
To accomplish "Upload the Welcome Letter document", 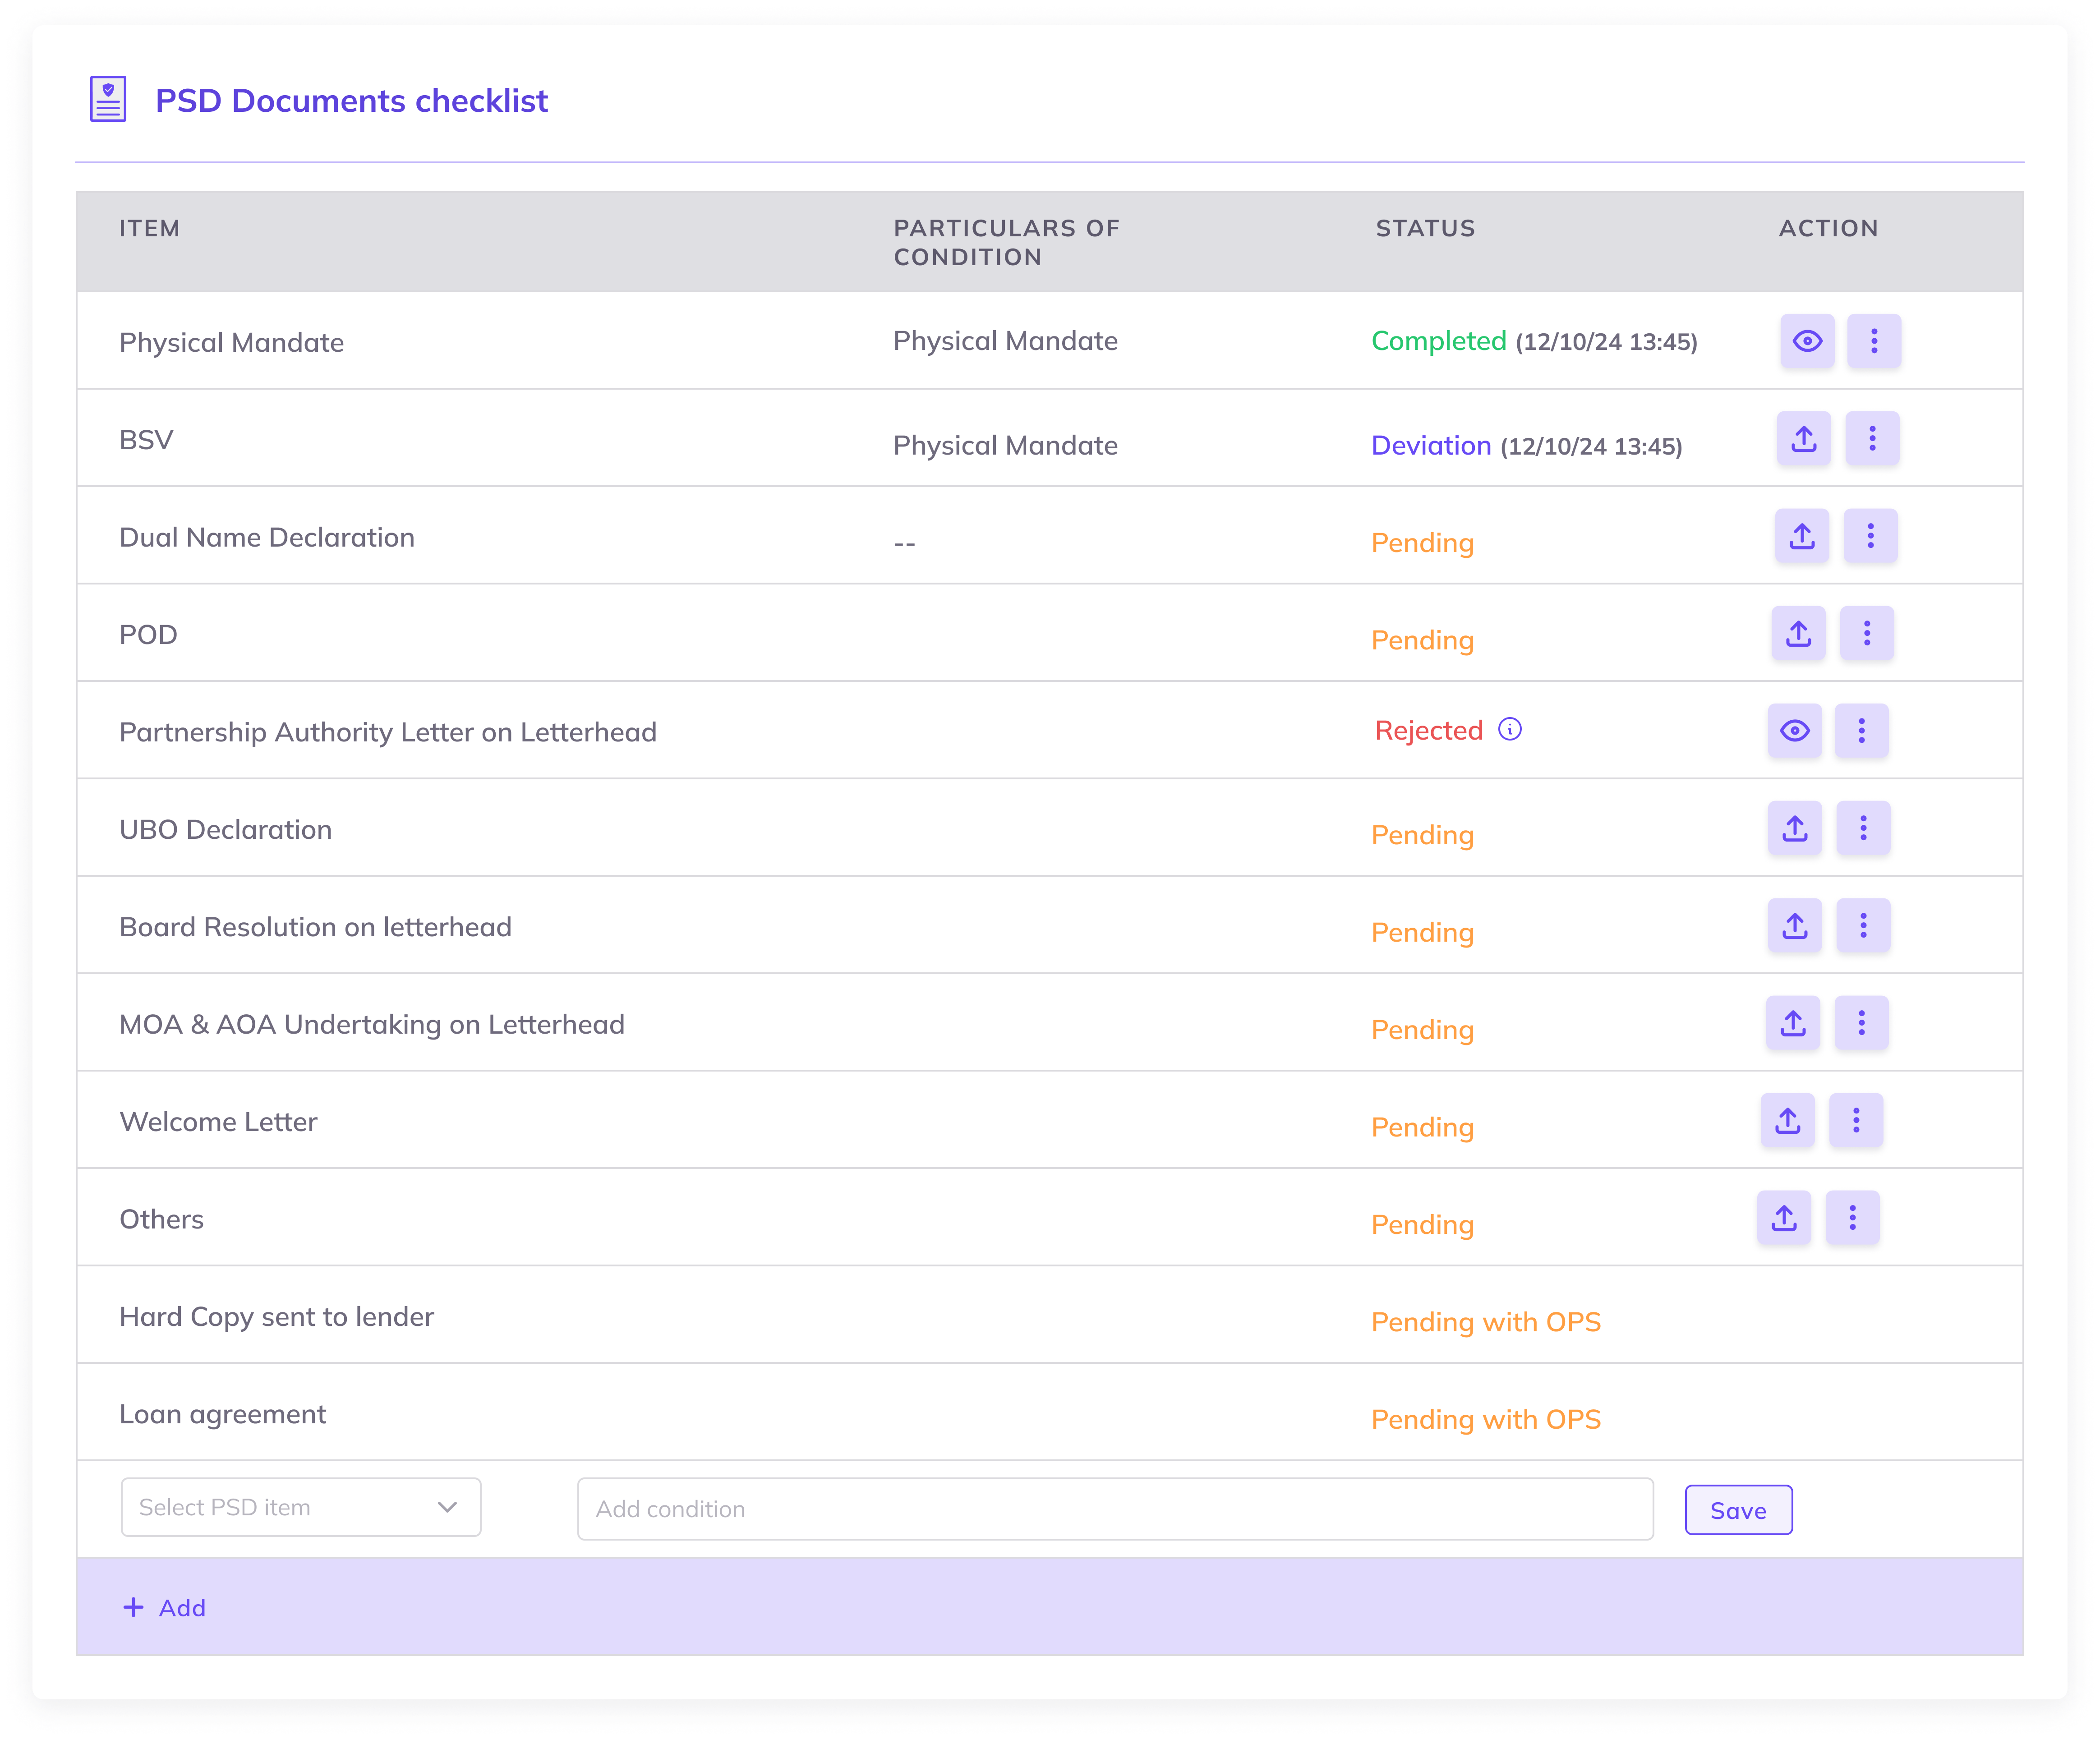I will 1787,1120.
